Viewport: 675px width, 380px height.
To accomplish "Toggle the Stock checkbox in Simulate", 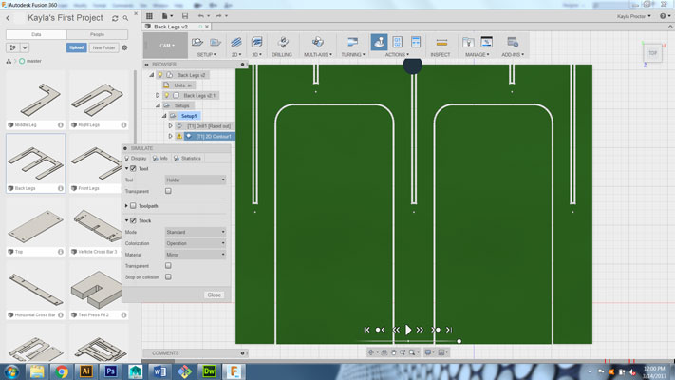I will click(x=134, y=220).
